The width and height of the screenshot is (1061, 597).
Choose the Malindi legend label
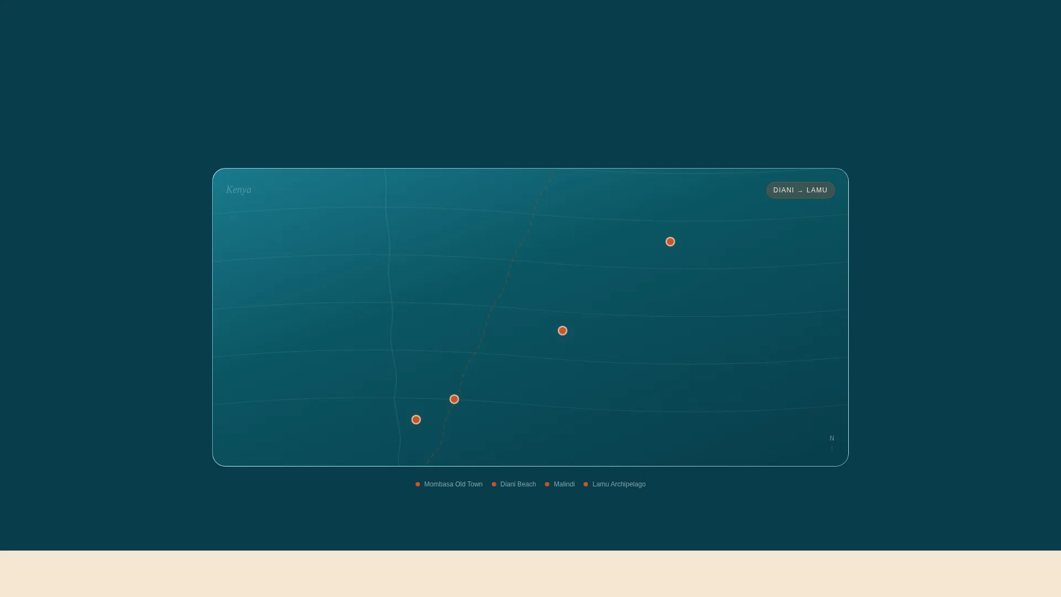(564, 484)
